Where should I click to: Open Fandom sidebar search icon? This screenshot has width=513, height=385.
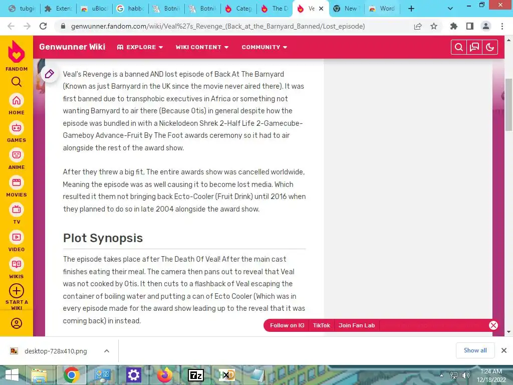(17, 82)
